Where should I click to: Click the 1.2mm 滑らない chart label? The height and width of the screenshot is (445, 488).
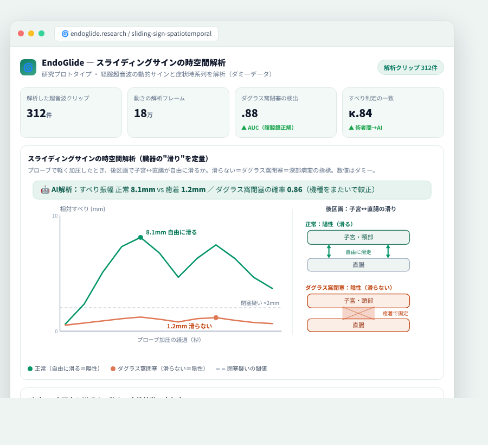(189, 326)
